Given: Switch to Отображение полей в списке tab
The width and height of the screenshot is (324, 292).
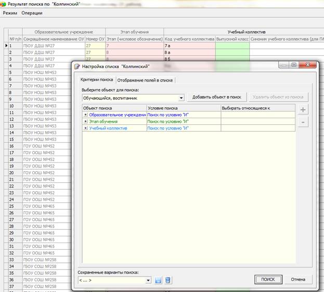Looking at the screenshot, I should tap(145, 80).
